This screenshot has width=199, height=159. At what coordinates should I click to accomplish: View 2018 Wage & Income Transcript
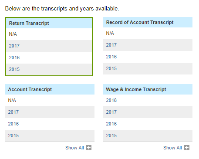(111, 100)
